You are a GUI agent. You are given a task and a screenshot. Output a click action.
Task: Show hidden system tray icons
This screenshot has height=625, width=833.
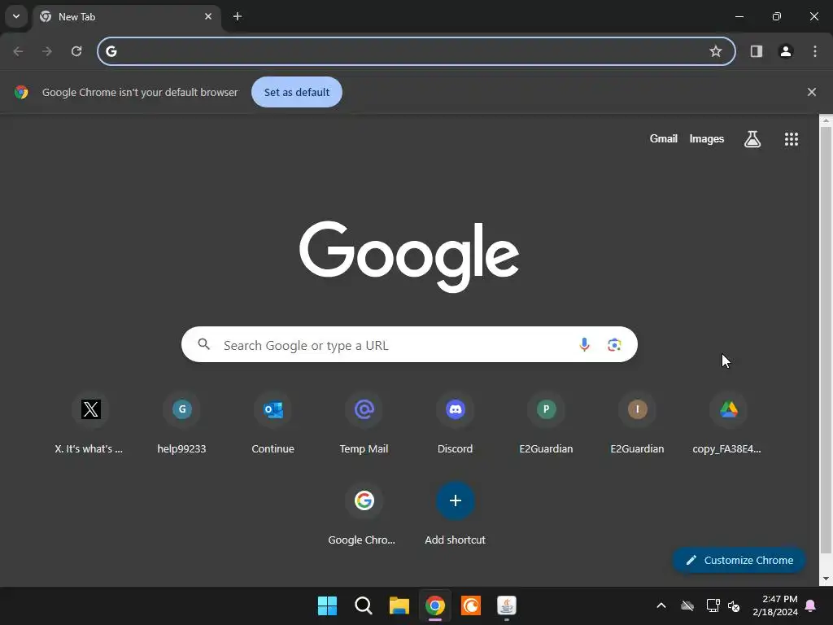tap(661, 605)
